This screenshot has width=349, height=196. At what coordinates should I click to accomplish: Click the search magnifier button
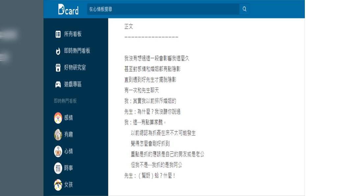(244, 9)
